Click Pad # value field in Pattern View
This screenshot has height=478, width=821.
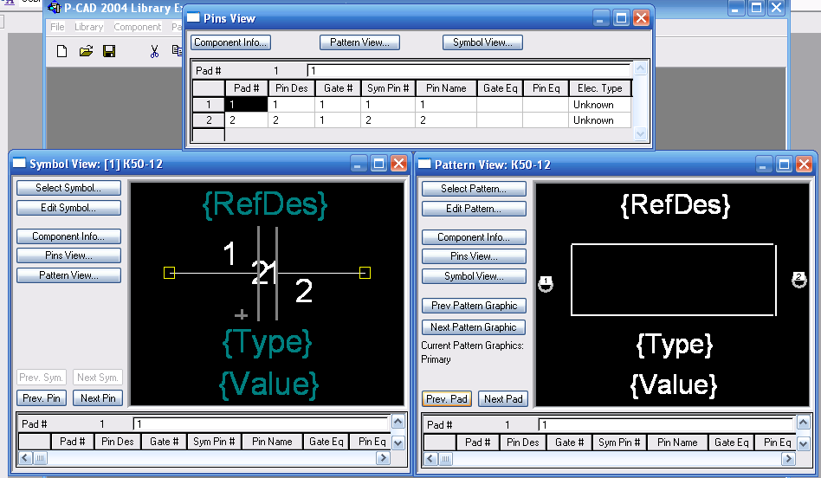click(x=666, y=424)
